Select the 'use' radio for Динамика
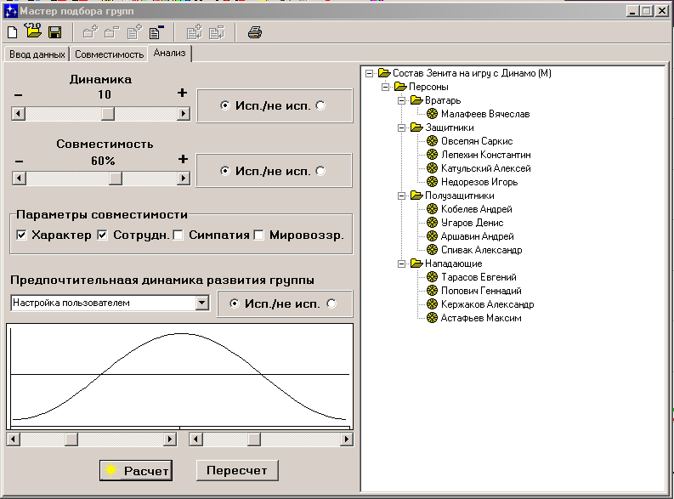Image resolution: width=674 pixels, height=499 pixels. pyautogui.click(x=225, y=105)
